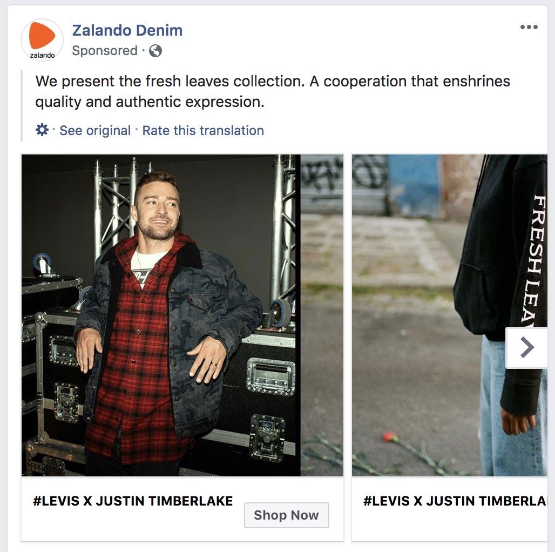The height and width of the screenshot is (552, 555).
Task: Click See original link
Action: pos(95,131)
